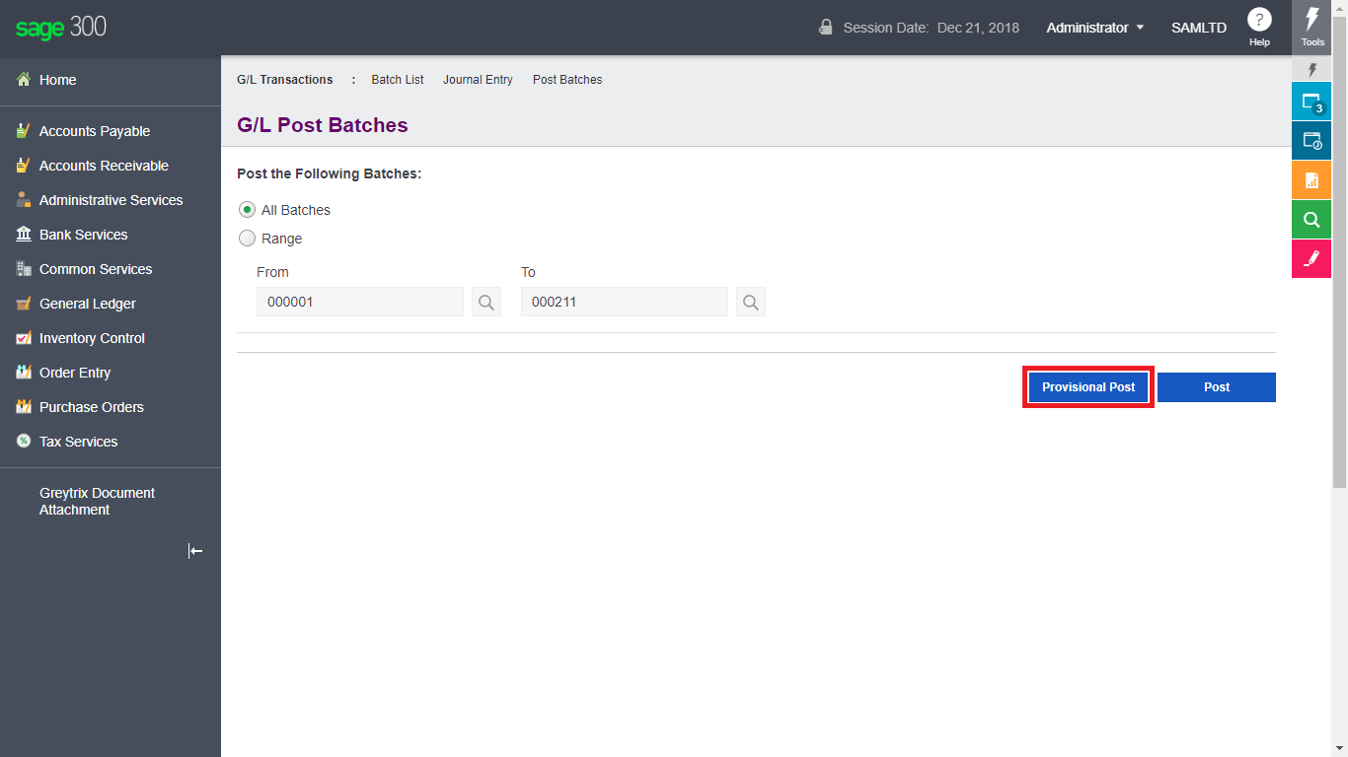Click the Post button
The image size is (1348, 757).
pyautogui.click(x=1217, y=387)
